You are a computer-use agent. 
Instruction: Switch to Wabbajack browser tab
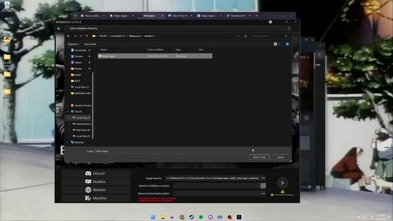pyautogui.click(x=149, y=16)
